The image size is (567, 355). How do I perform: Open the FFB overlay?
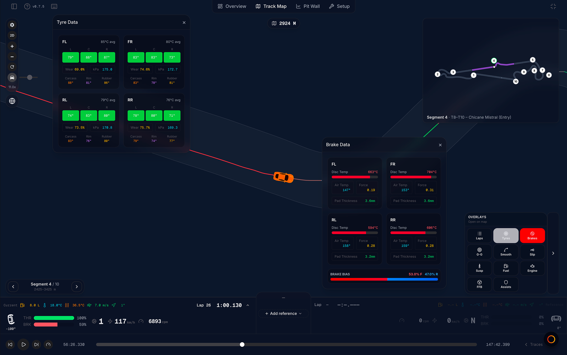coord(479,284)
